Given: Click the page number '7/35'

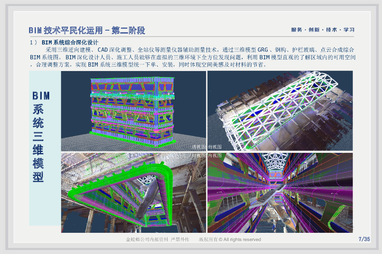Looking at the screenshot, I should pyautogui.click(x=364, y=239).
